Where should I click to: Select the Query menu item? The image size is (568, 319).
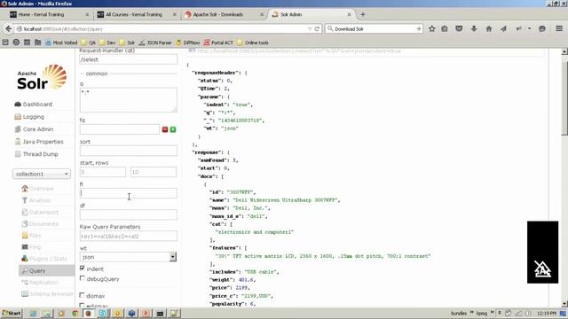[x=46, y=270]
